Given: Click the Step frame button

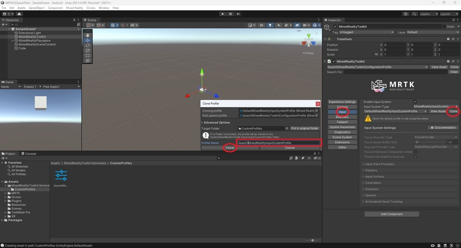Looking at the screenshot, I should (x=238, y=14).
